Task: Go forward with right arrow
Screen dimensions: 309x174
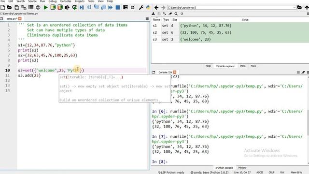Action: point(163,8)
